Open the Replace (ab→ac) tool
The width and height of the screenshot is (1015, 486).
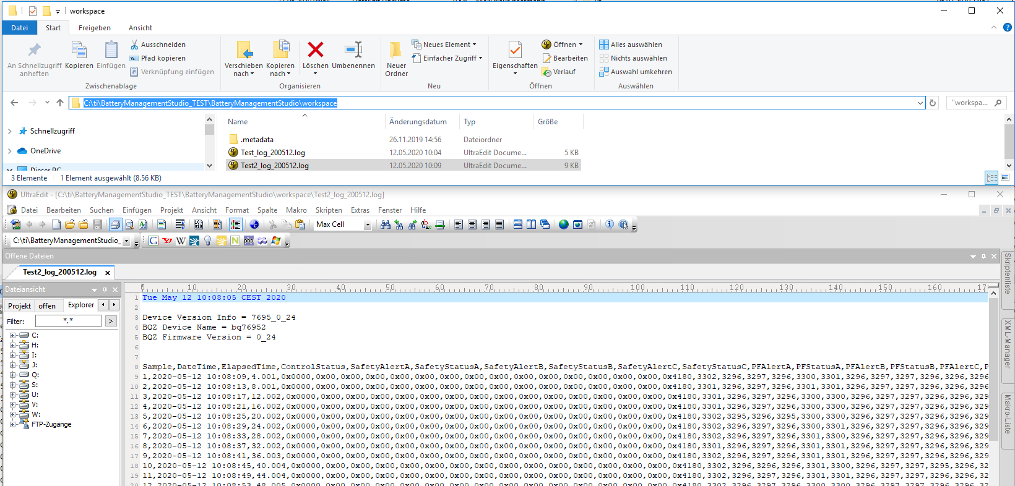pos(426,224)
